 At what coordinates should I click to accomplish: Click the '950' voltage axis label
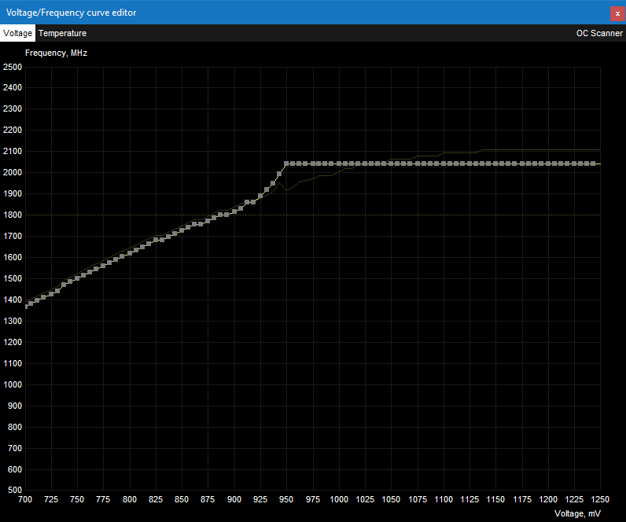point(286,499)
